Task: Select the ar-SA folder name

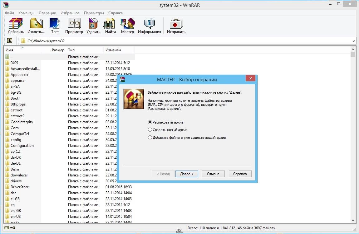Action: click(15, 86)
